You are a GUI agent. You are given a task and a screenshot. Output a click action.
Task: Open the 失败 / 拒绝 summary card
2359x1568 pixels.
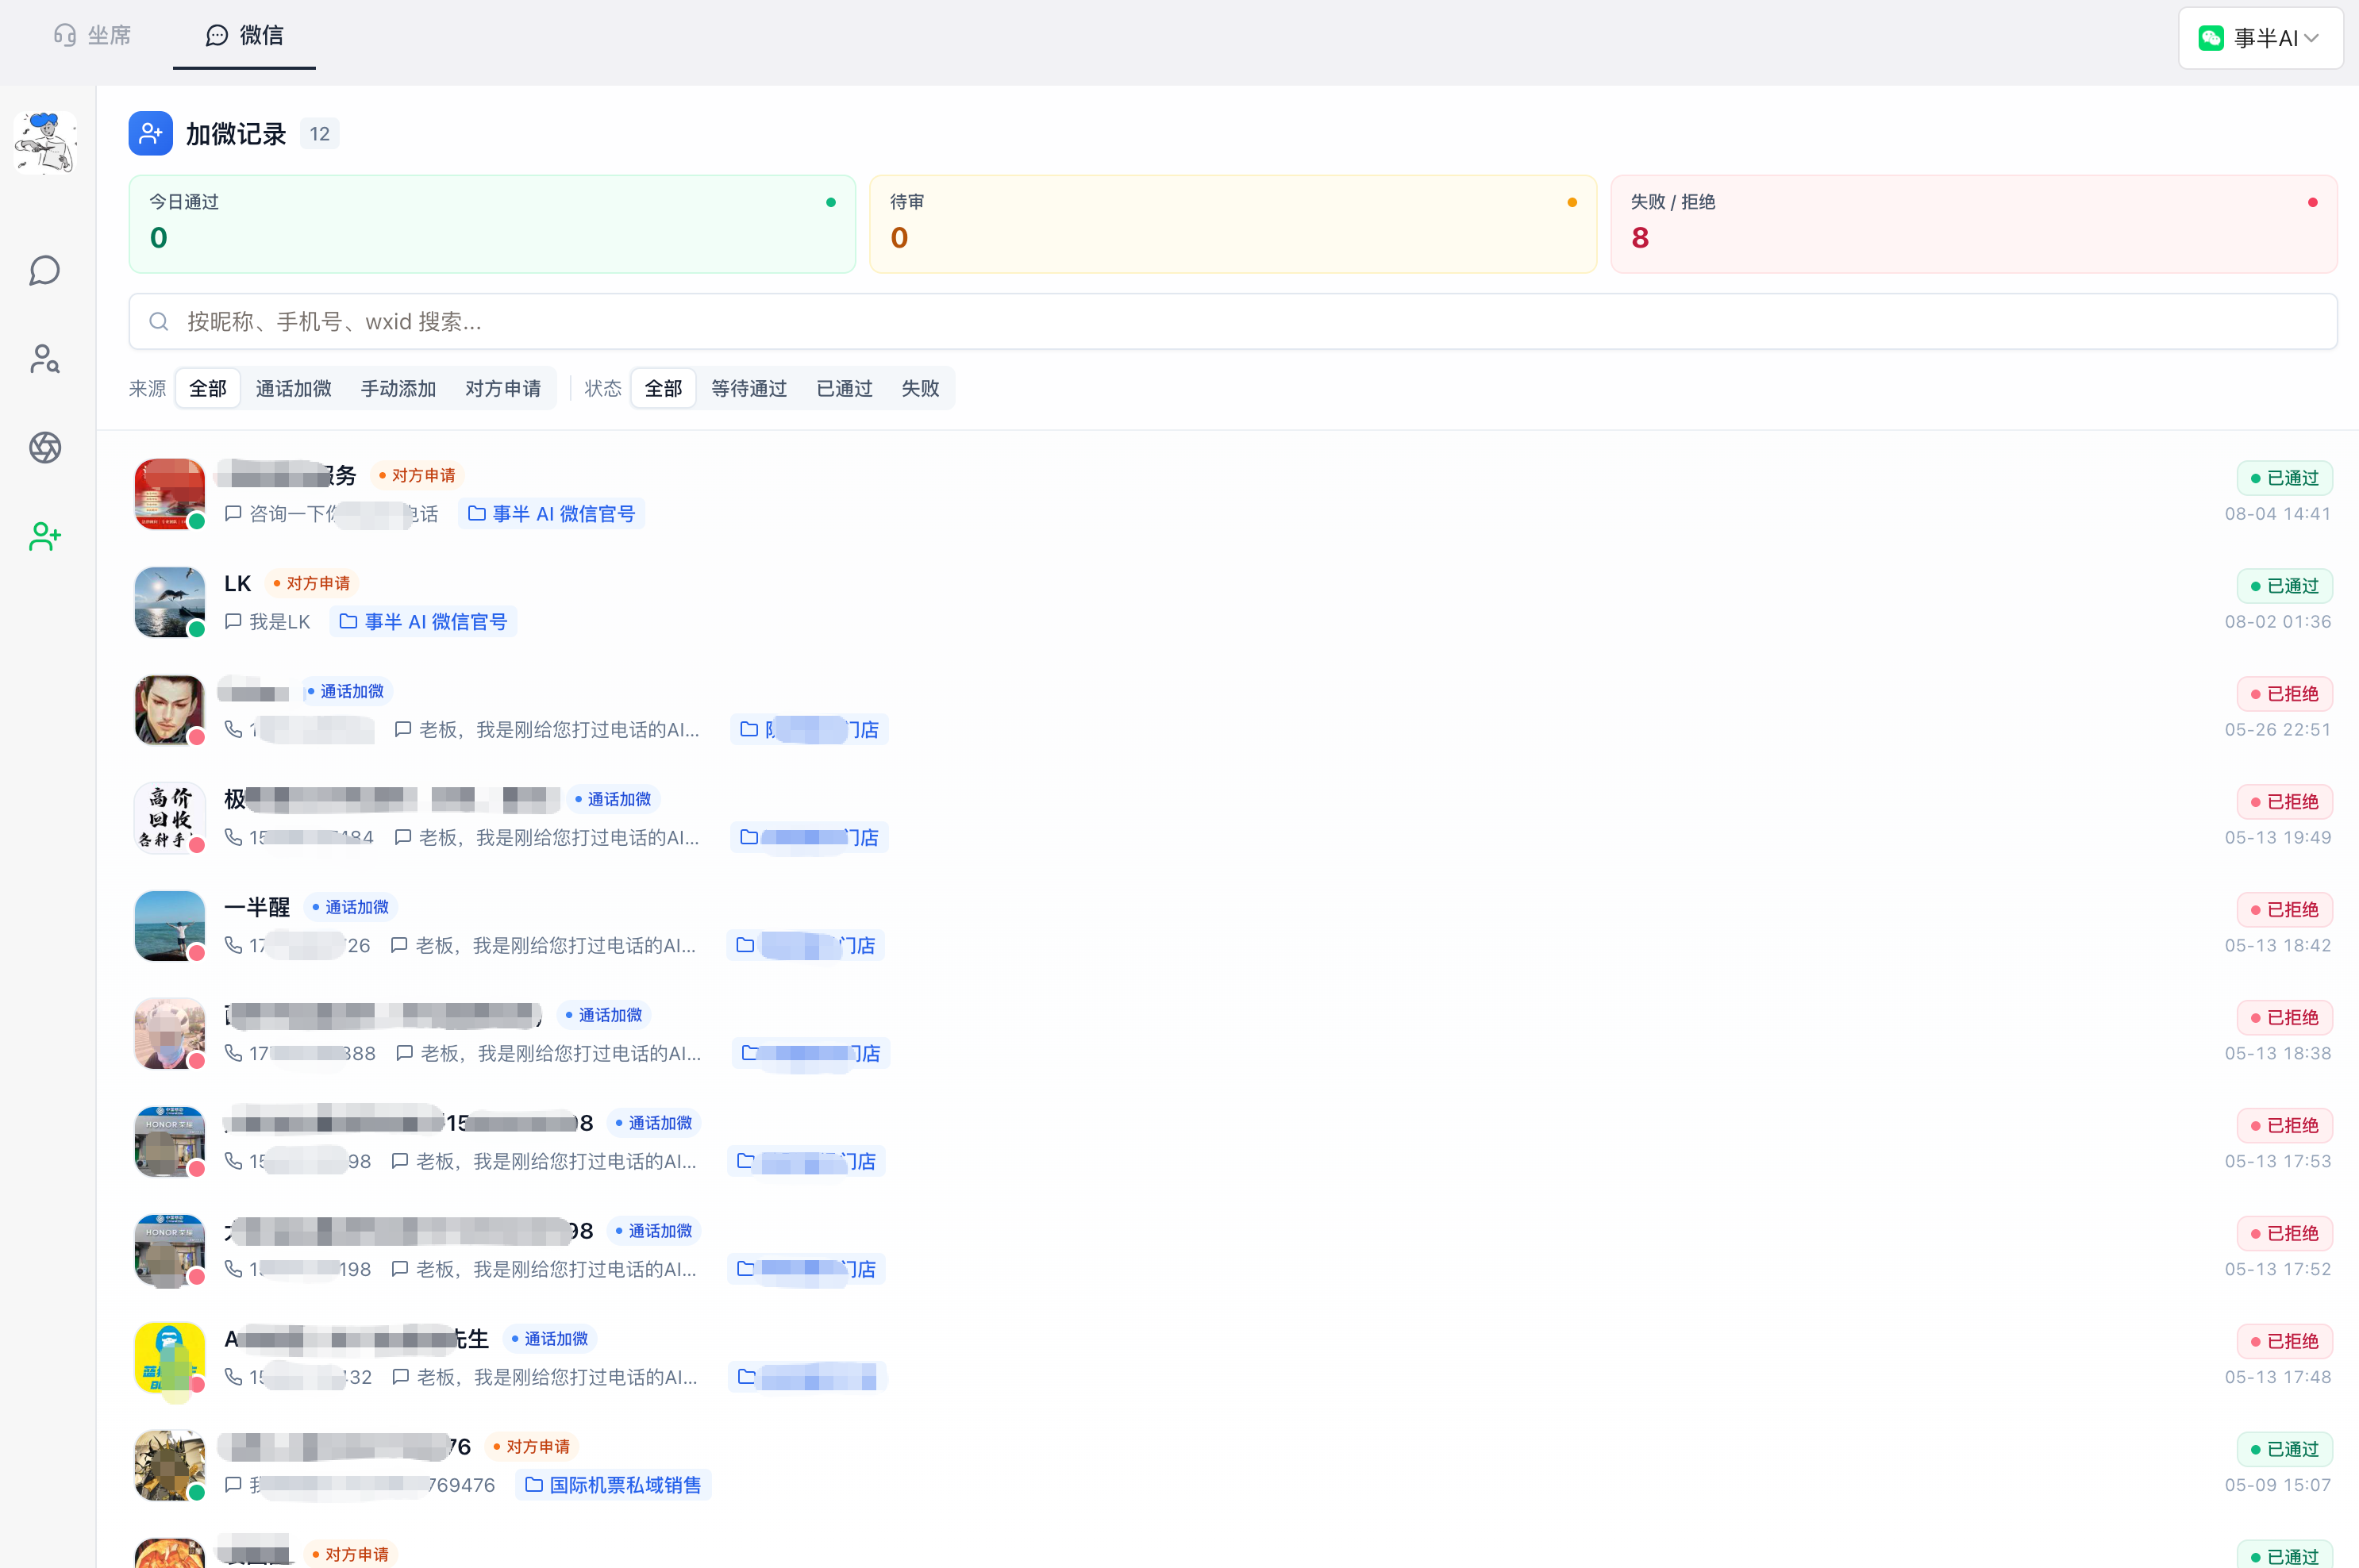pyautogui.click(x=1974, y=224)
